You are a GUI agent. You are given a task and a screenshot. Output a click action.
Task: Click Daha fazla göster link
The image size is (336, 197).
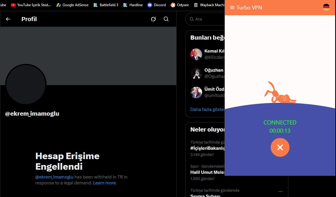(207, 110)
